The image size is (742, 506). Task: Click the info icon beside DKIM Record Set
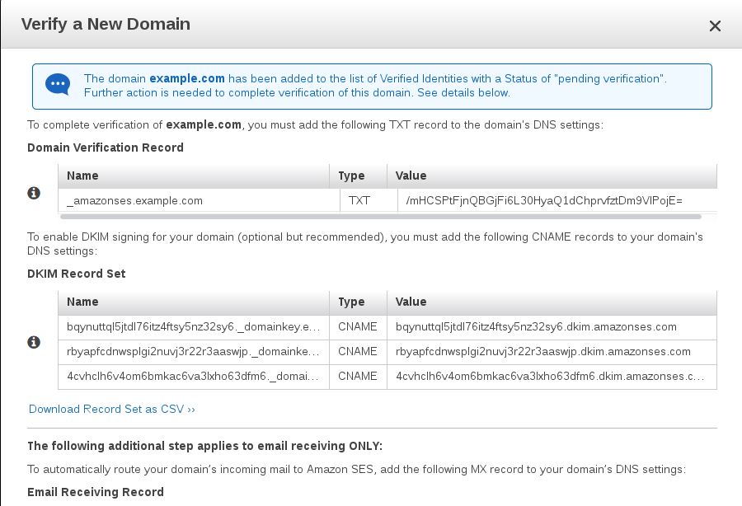point(34,342)
